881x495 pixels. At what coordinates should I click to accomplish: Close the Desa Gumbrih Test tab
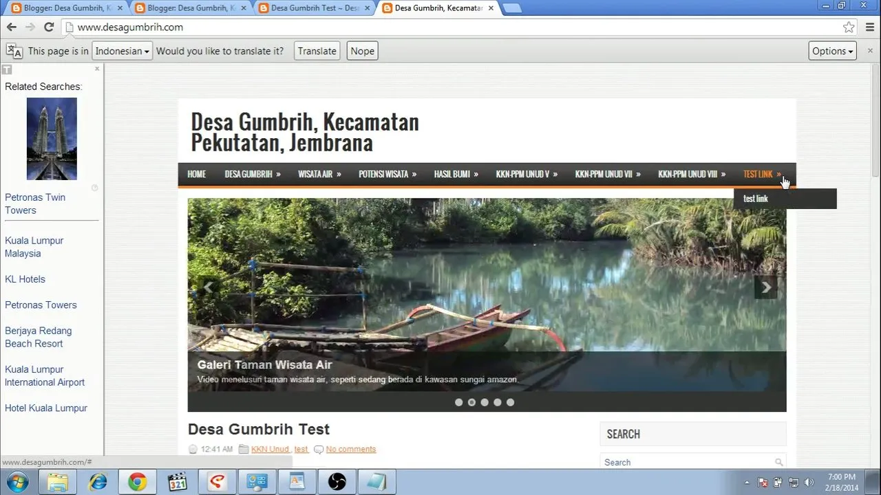(x=368, y=8)
